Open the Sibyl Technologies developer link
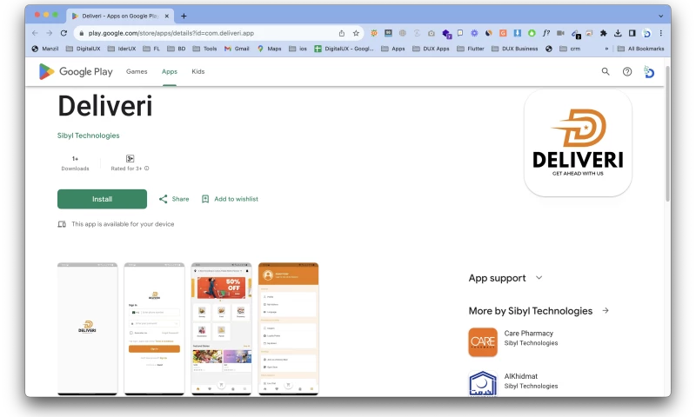Viewport: 696px width, 417px height. tap(89, 136)
